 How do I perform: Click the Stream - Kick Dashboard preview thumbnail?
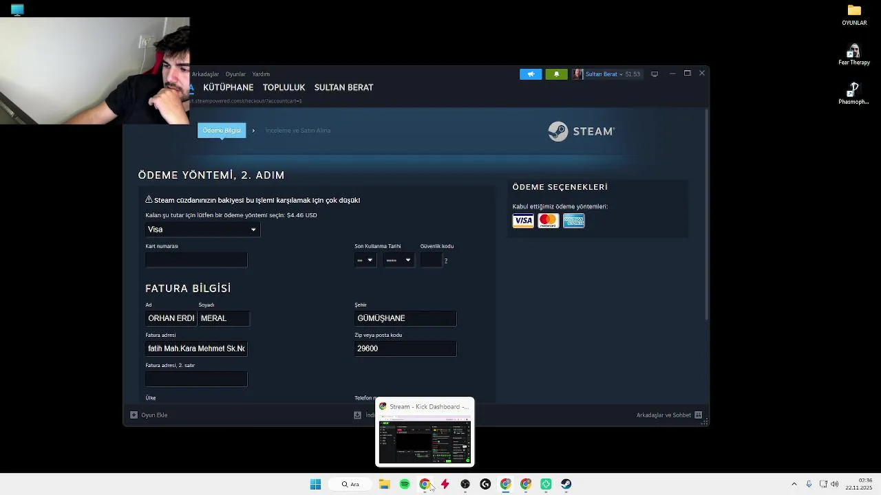(x=425, y=438)
